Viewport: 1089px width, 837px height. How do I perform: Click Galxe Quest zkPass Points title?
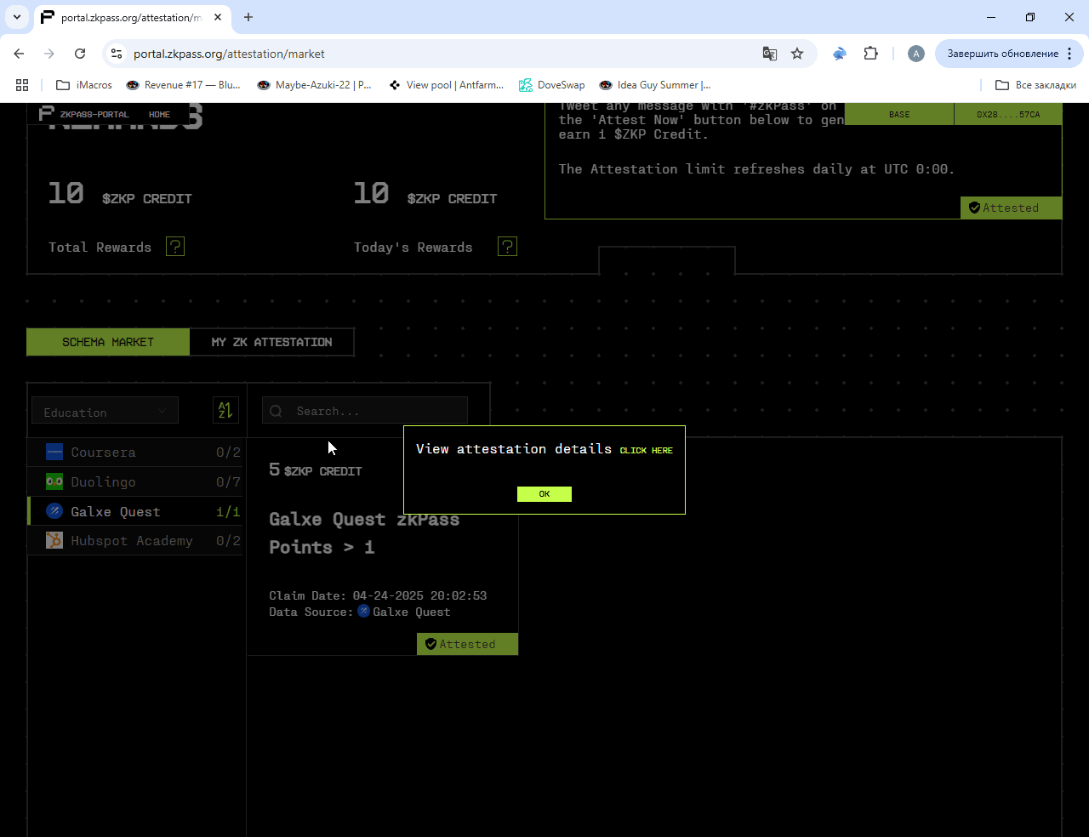[x=364, y=533]
